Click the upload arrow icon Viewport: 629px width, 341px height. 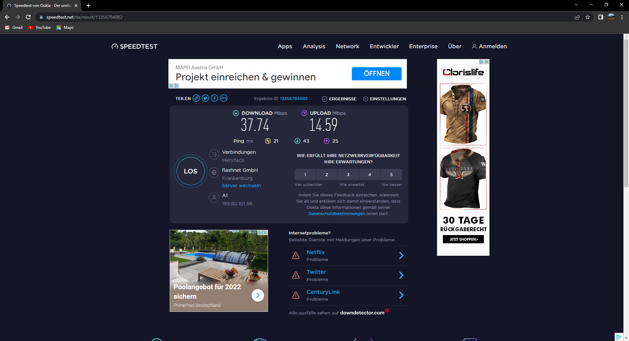[304, 113]
